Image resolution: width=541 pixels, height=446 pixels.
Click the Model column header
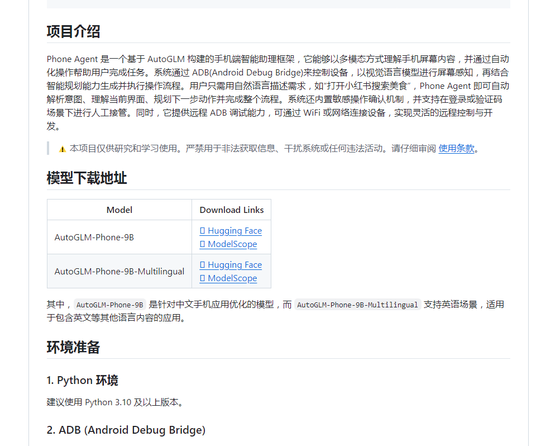coord(119,210)
